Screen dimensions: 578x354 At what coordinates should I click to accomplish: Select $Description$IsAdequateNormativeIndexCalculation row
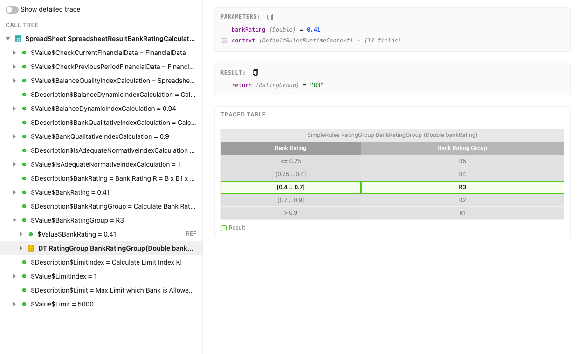pyautogui.click(x=101, y=150)
